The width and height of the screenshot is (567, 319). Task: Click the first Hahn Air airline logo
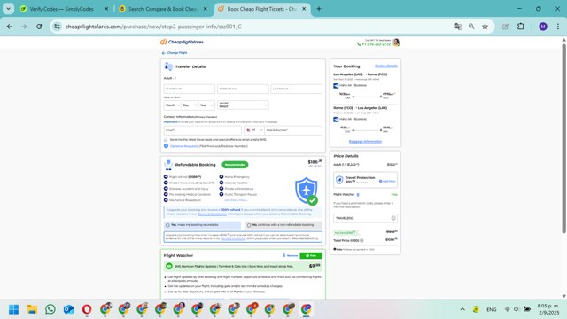click(336, 86)
